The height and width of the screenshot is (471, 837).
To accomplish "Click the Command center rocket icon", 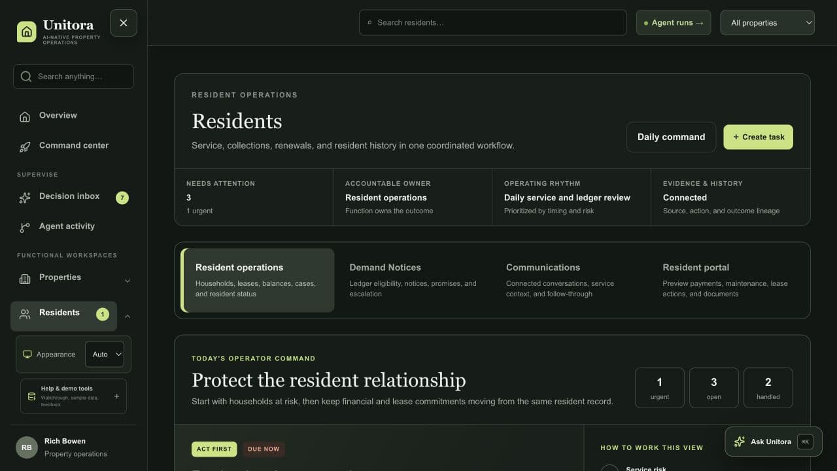I will [25, 147].
